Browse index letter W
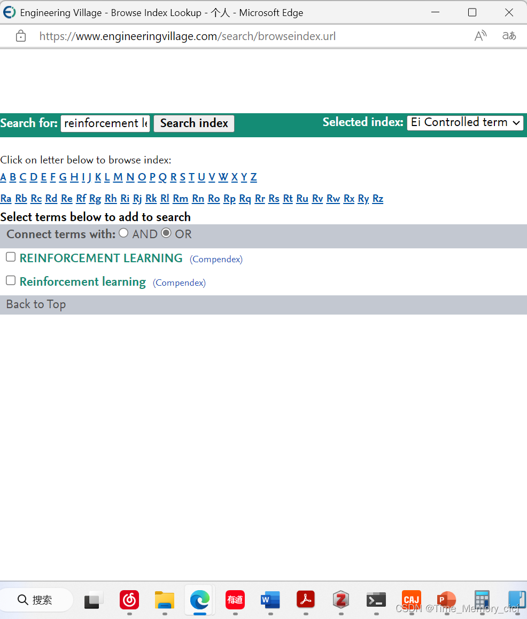 point(223,177)
